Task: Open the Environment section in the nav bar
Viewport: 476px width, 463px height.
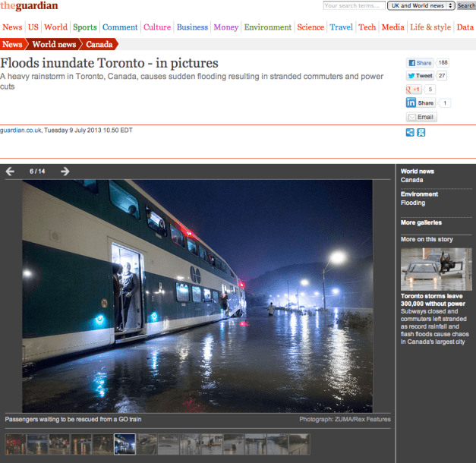Action: tap(267, 27)
